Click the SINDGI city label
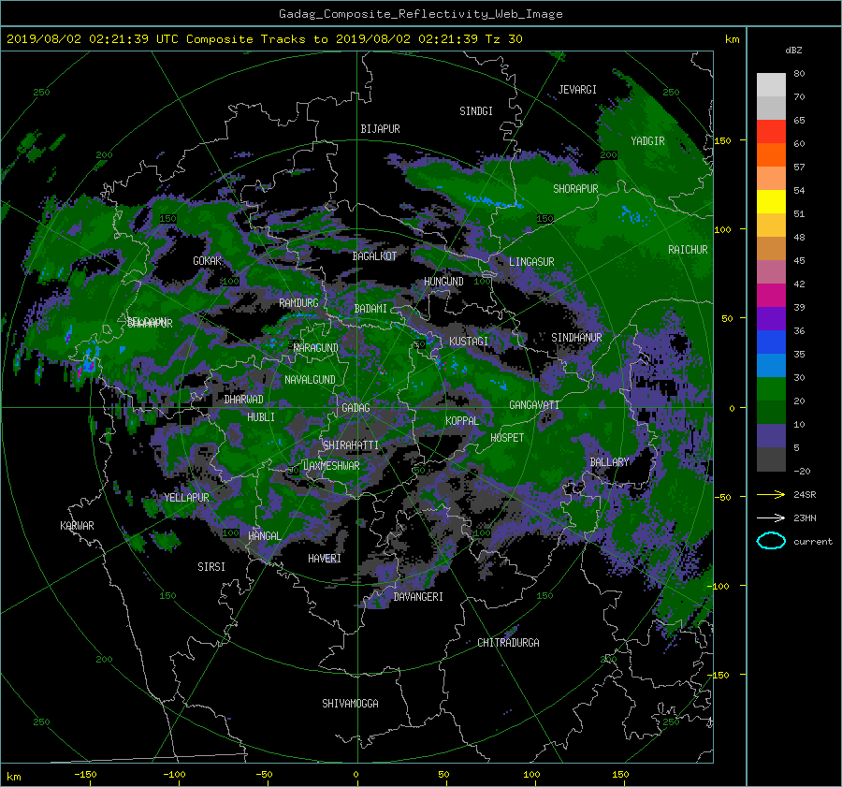The width and height of the screenshot is (842, 787). tap(476, 111)
